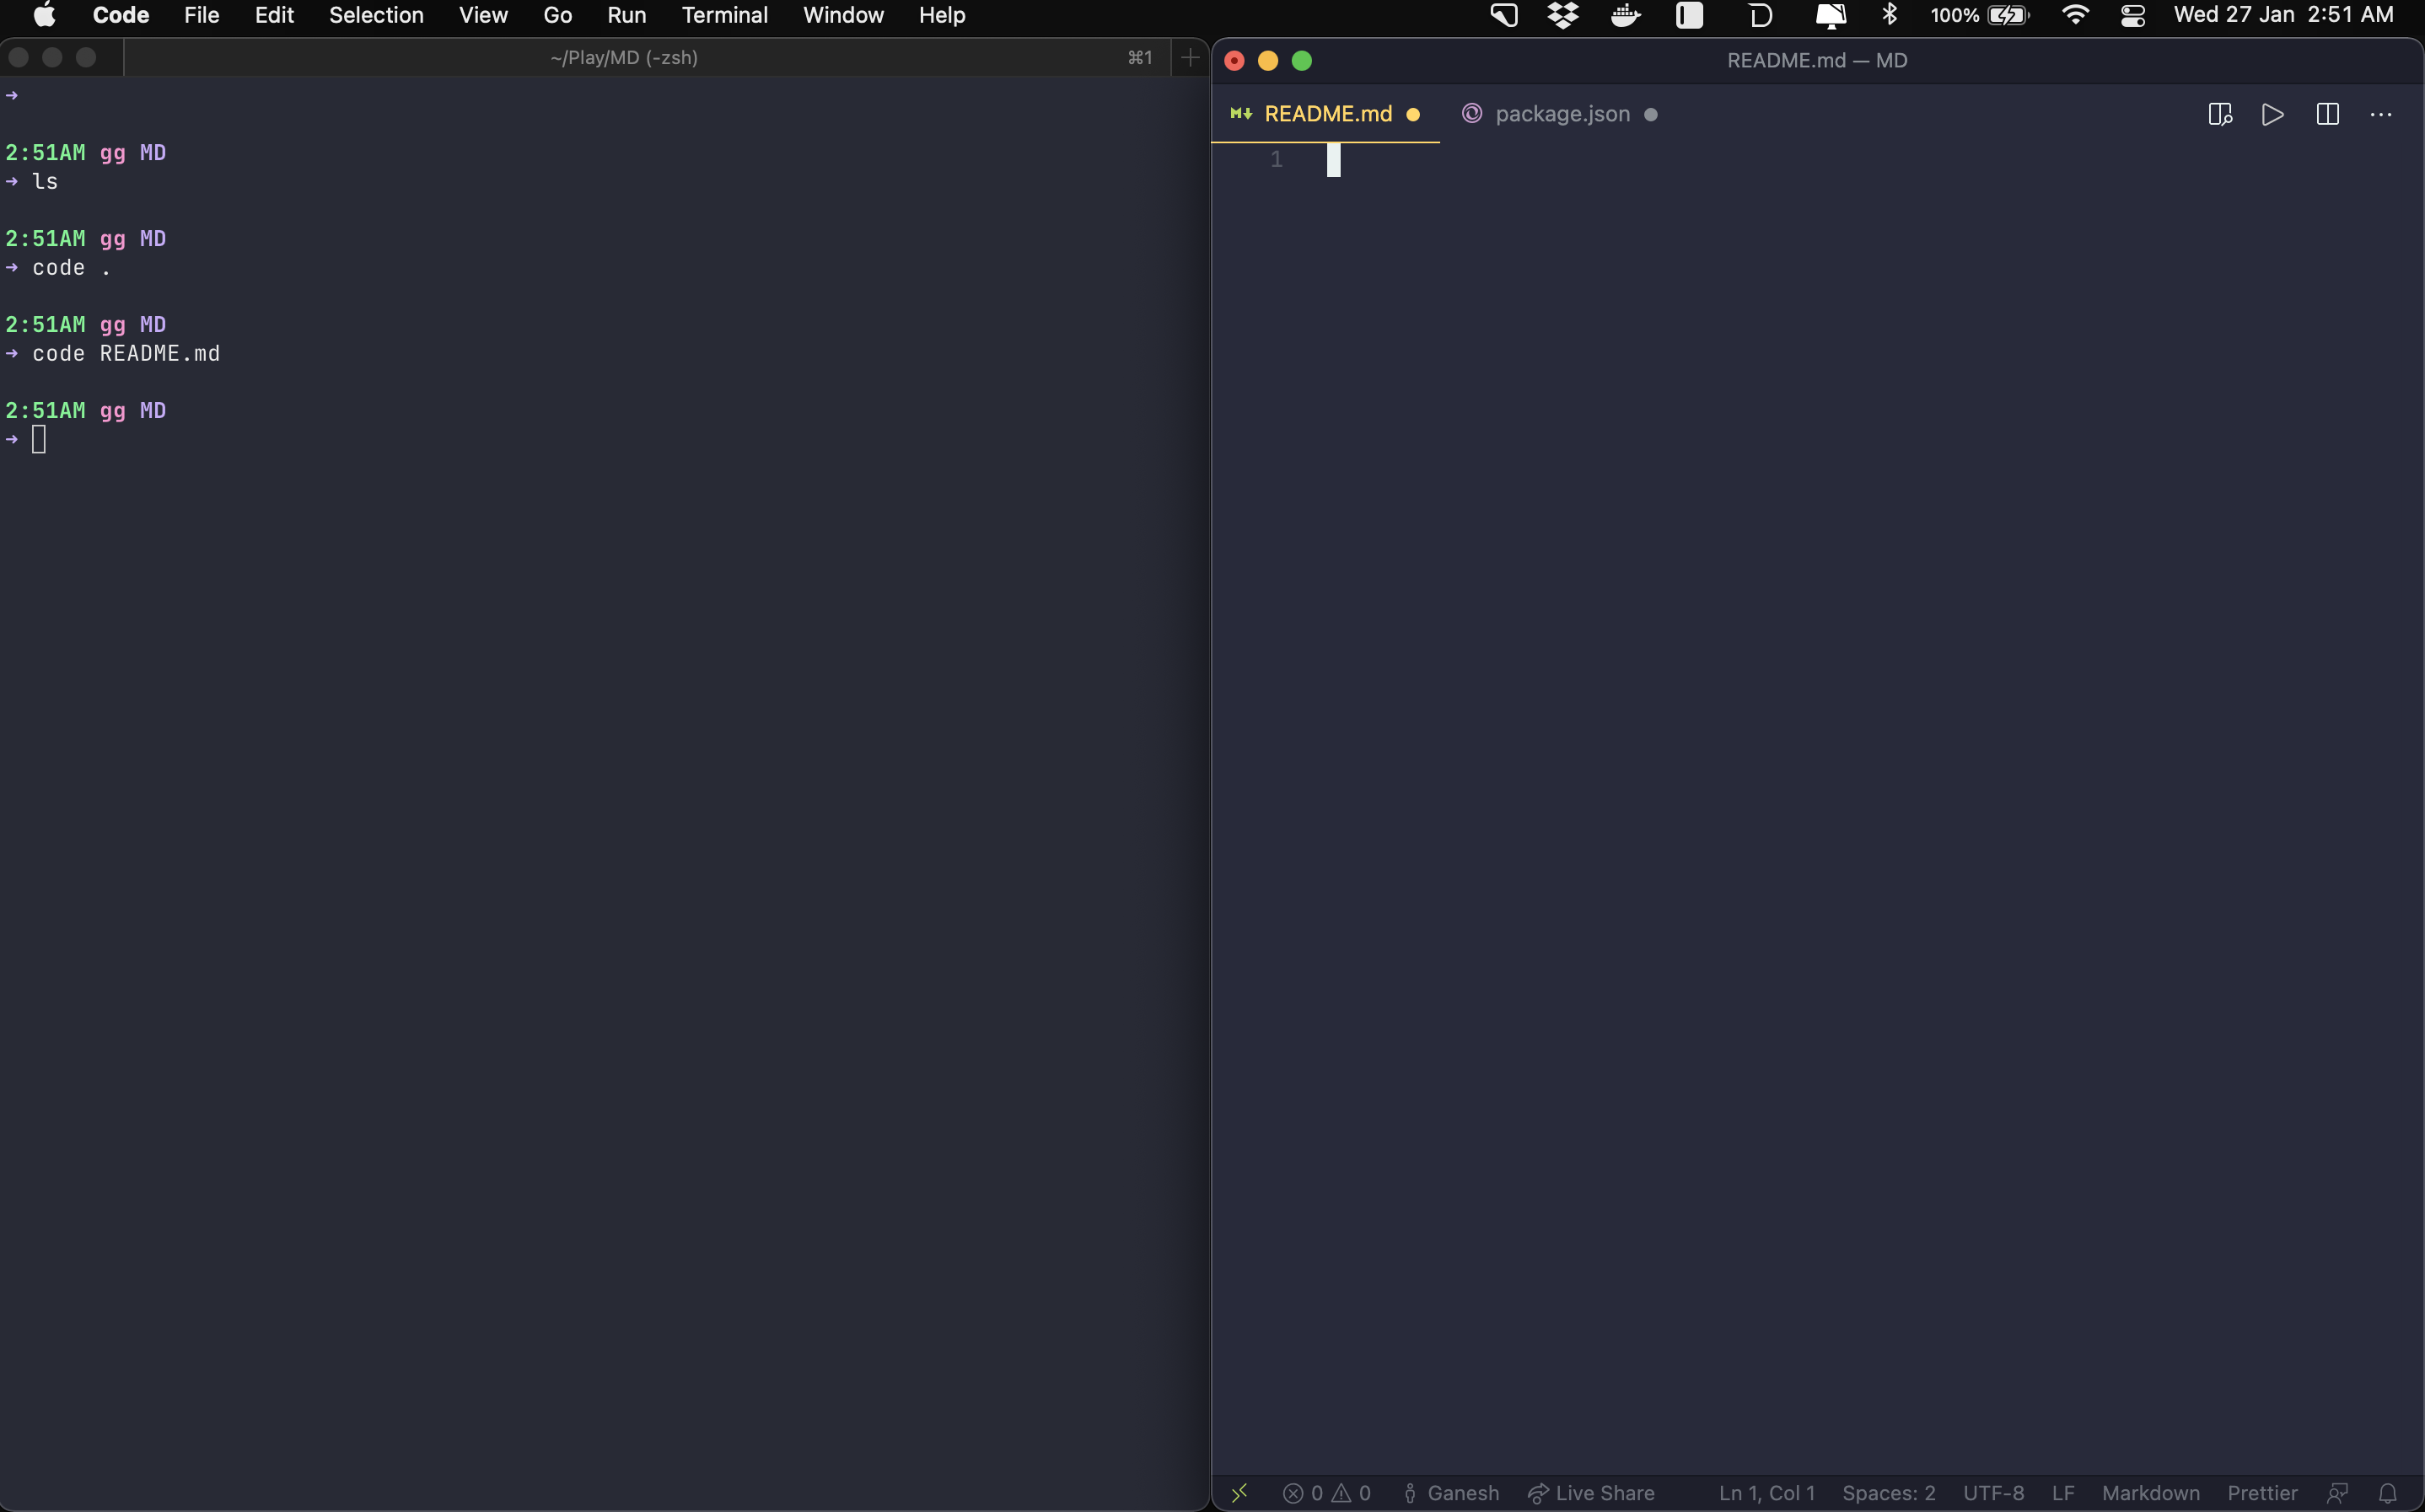The width and height of the screenshot is (2425, 1512).
Task: Click Prettier in the status bar
Action: click(2263, 1493)
